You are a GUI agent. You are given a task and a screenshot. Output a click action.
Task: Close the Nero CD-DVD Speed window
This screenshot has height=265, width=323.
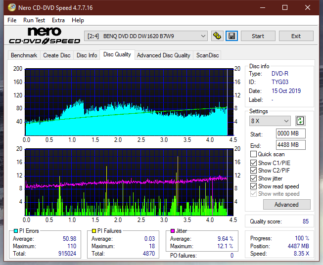point(308,7)
